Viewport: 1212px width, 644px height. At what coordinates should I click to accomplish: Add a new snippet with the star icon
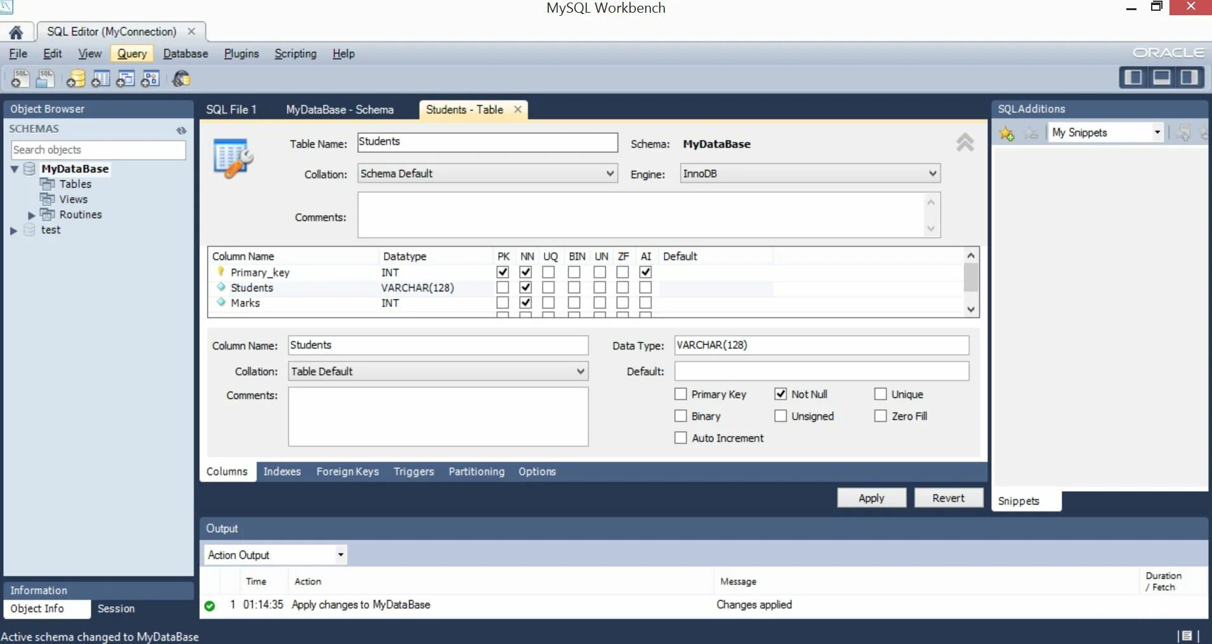tap(1007, 134)
